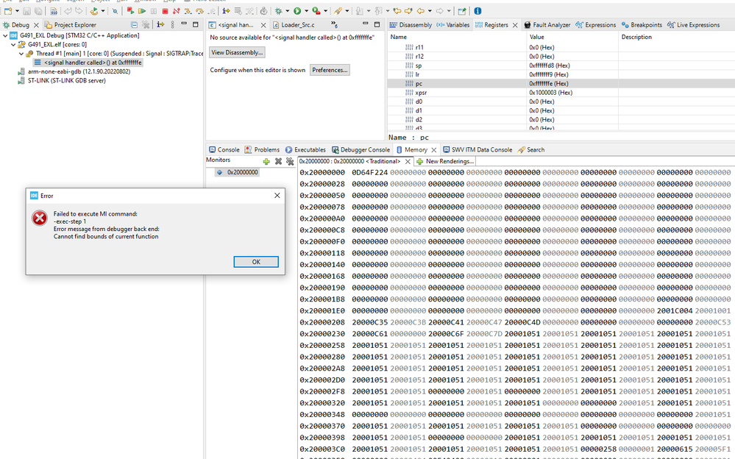This screenshot has height=459, width=735.
Task: Close the Error dialog with X
Action: 277,196
